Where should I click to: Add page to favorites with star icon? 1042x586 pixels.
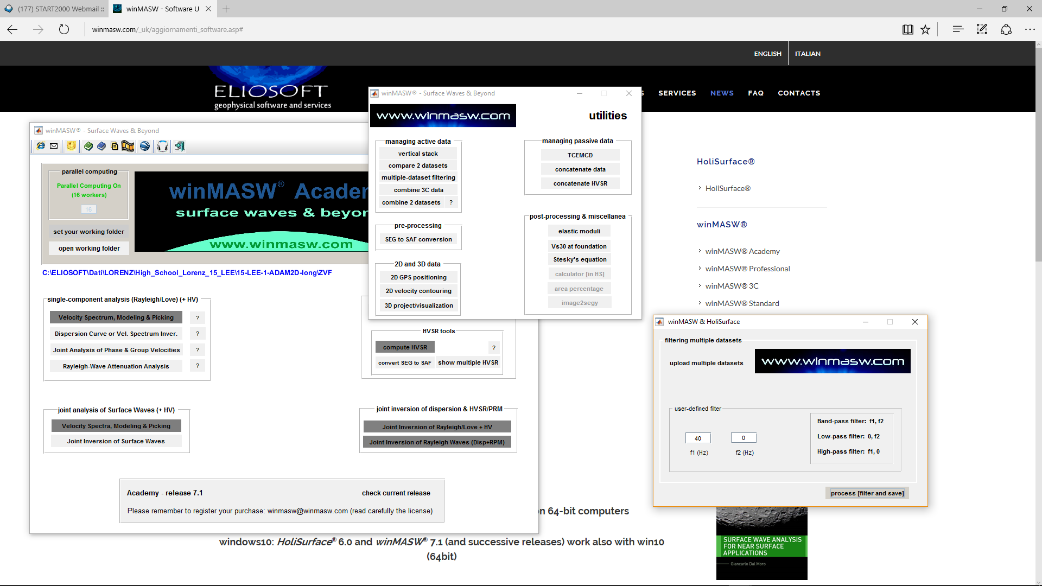coord(925,29)
